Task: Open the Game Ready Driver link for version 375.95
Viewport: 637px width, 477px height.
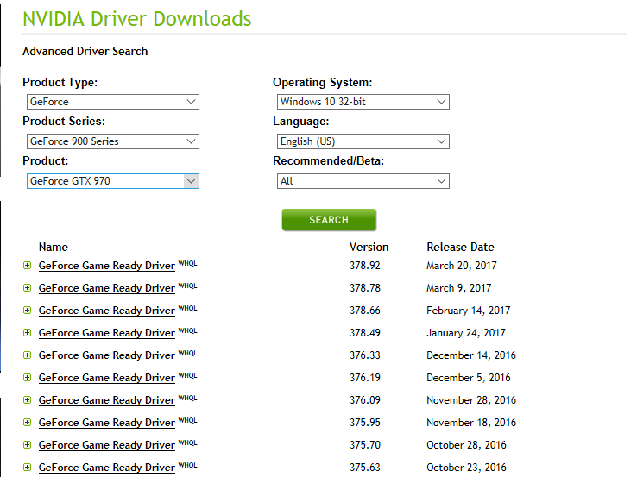Action: [x=107, y=423]
